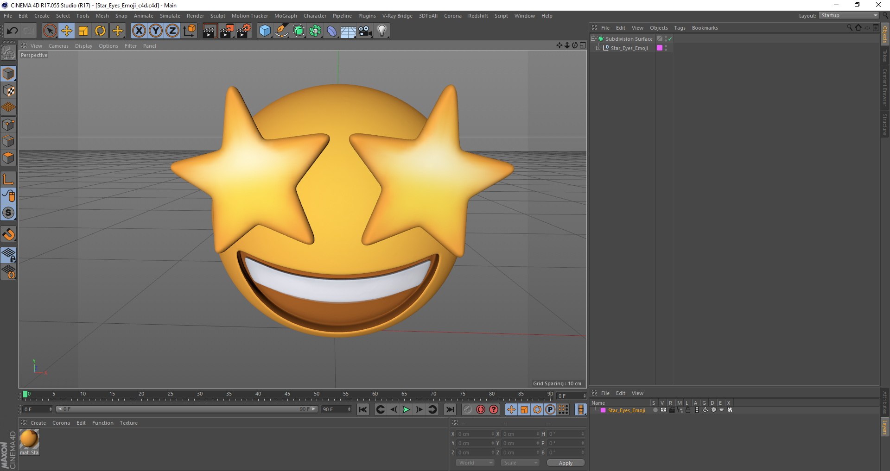Activate the Rotate tool

(x=100, y=31)
